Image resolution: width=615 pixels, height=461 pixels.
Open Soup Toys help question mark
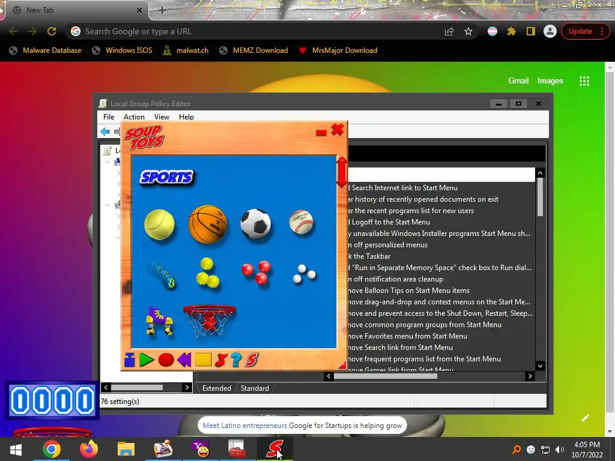tap(236, 360)
